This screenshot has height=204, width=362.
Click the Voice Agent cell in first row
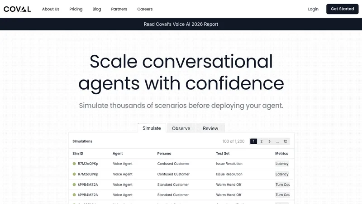(123, 164)
